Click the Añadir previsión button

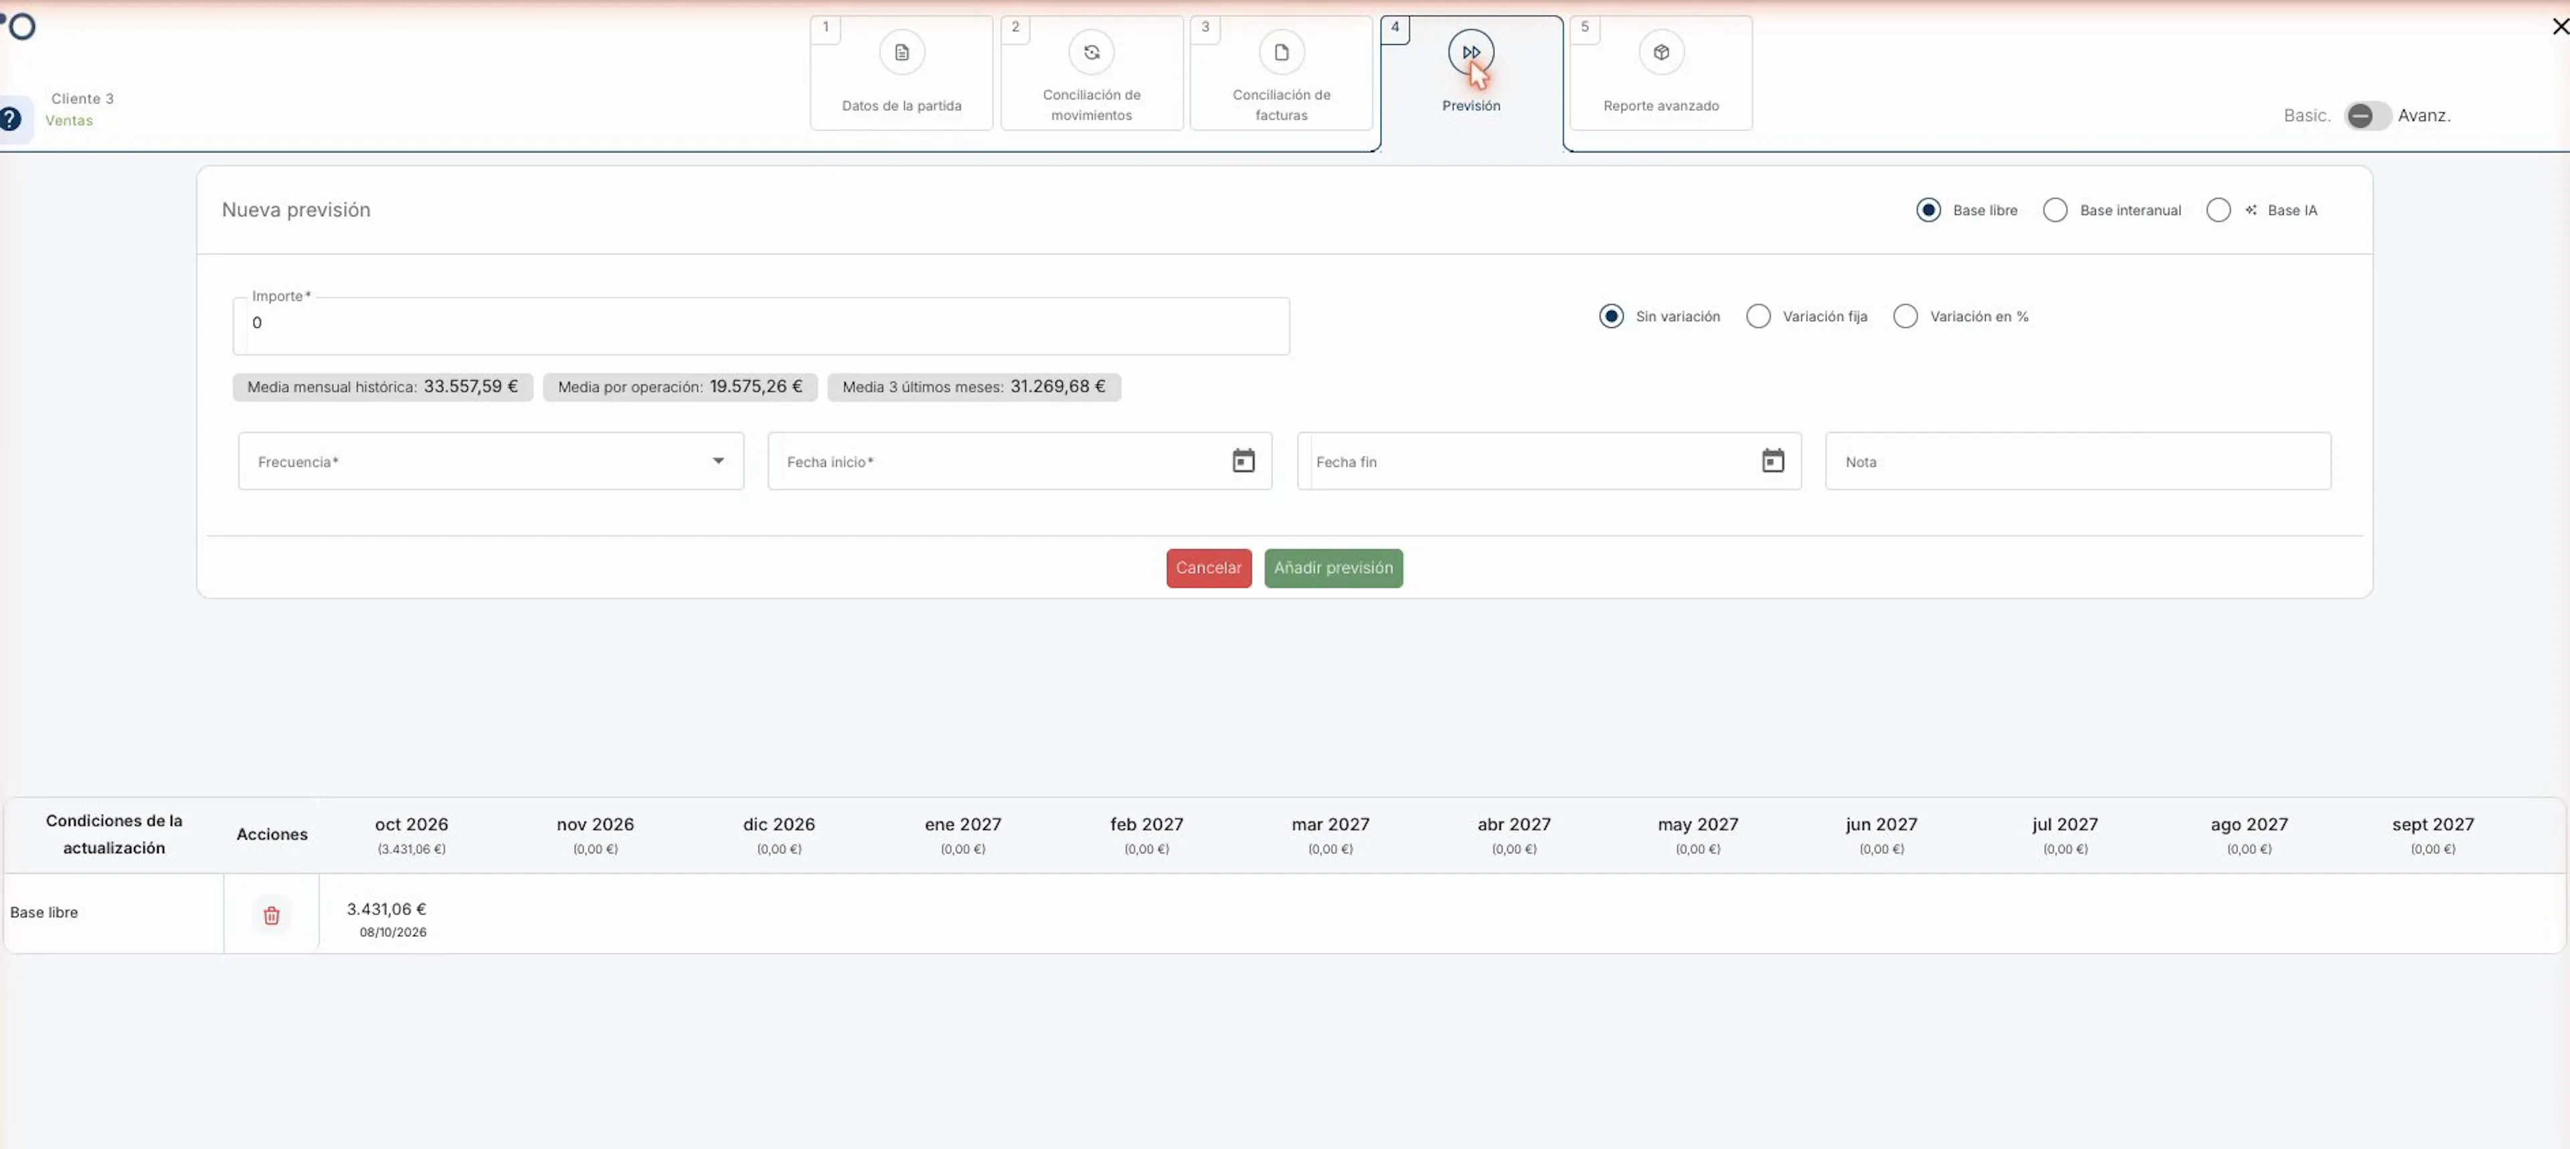pos(1333,569)
